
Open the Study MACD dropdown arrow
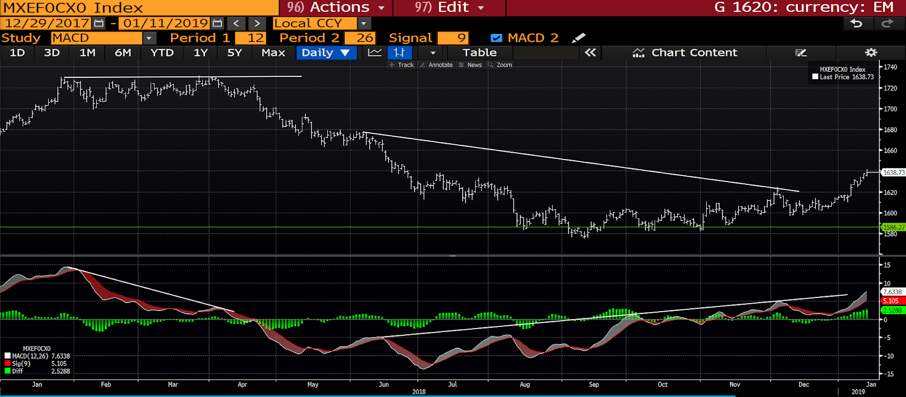[149, 38]
